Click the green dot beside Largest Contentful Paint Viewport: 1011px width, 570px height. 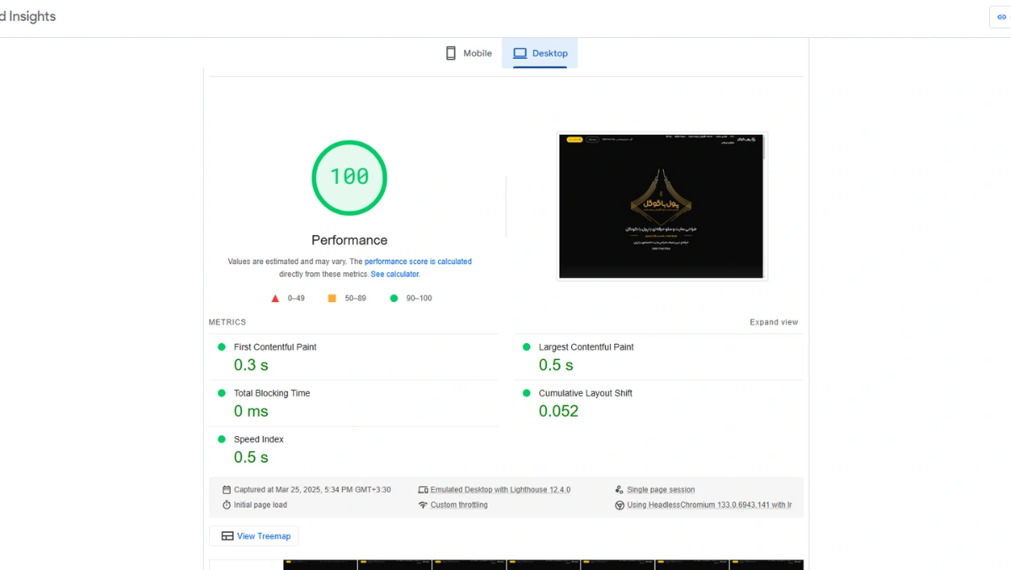[527, 347]
